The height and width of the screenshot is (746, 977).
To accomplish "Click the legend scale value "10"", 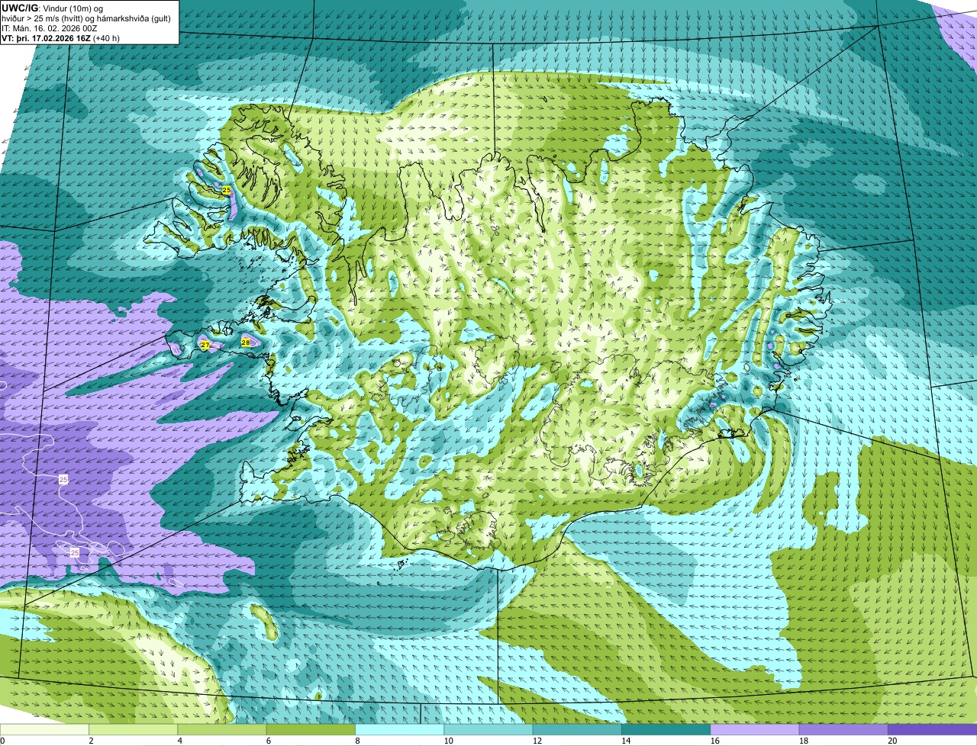I will pyautogui.click(x=447, y=741).
